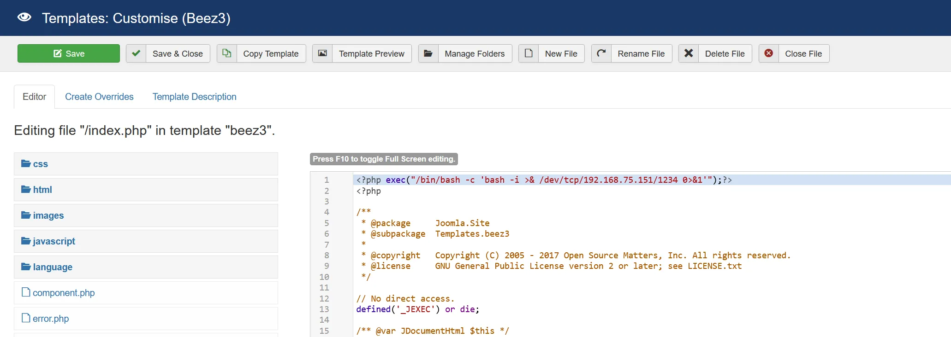Click the folder icon of Manage Folders
This screenshot has width=951, height=337.
pos(428,53)
